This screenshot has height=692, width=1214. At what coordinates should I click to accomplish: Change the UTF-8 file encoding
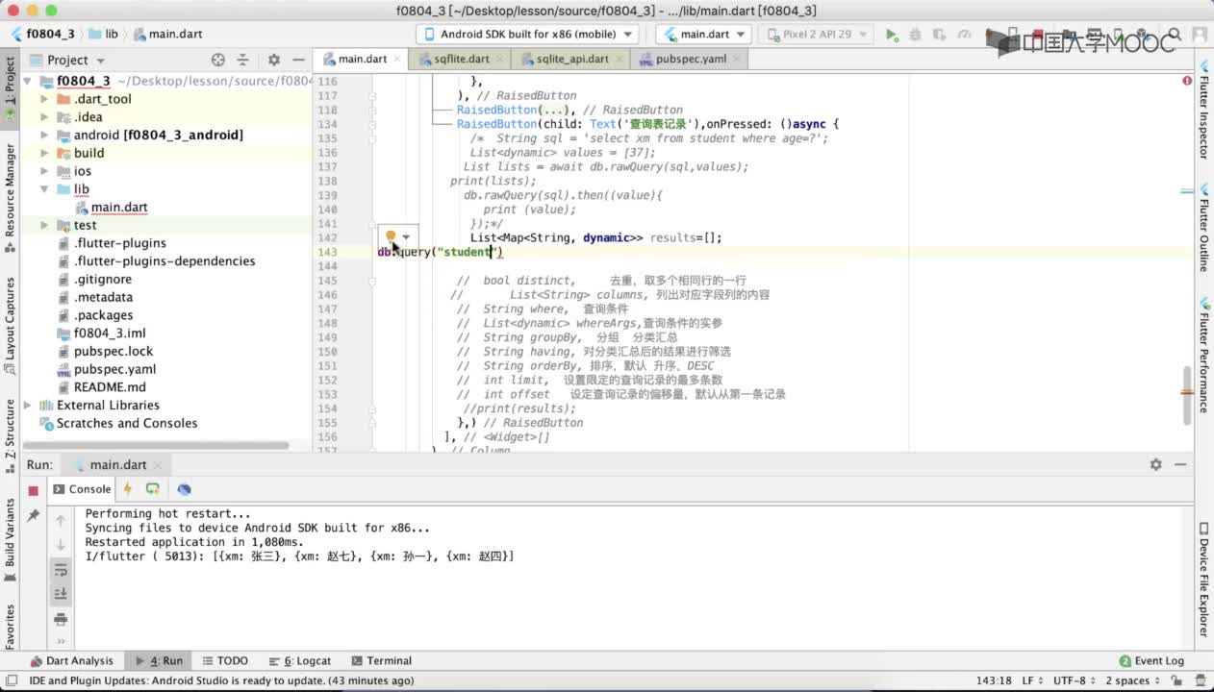(1074, 680)
